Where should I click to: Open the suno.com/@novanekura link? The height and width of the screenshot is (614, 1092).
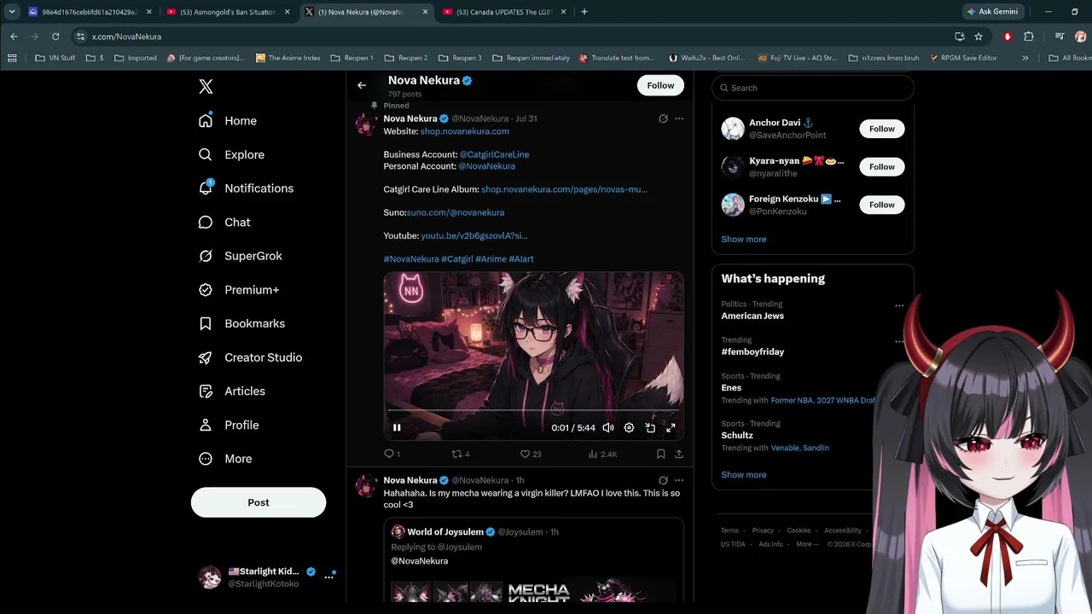456,212
